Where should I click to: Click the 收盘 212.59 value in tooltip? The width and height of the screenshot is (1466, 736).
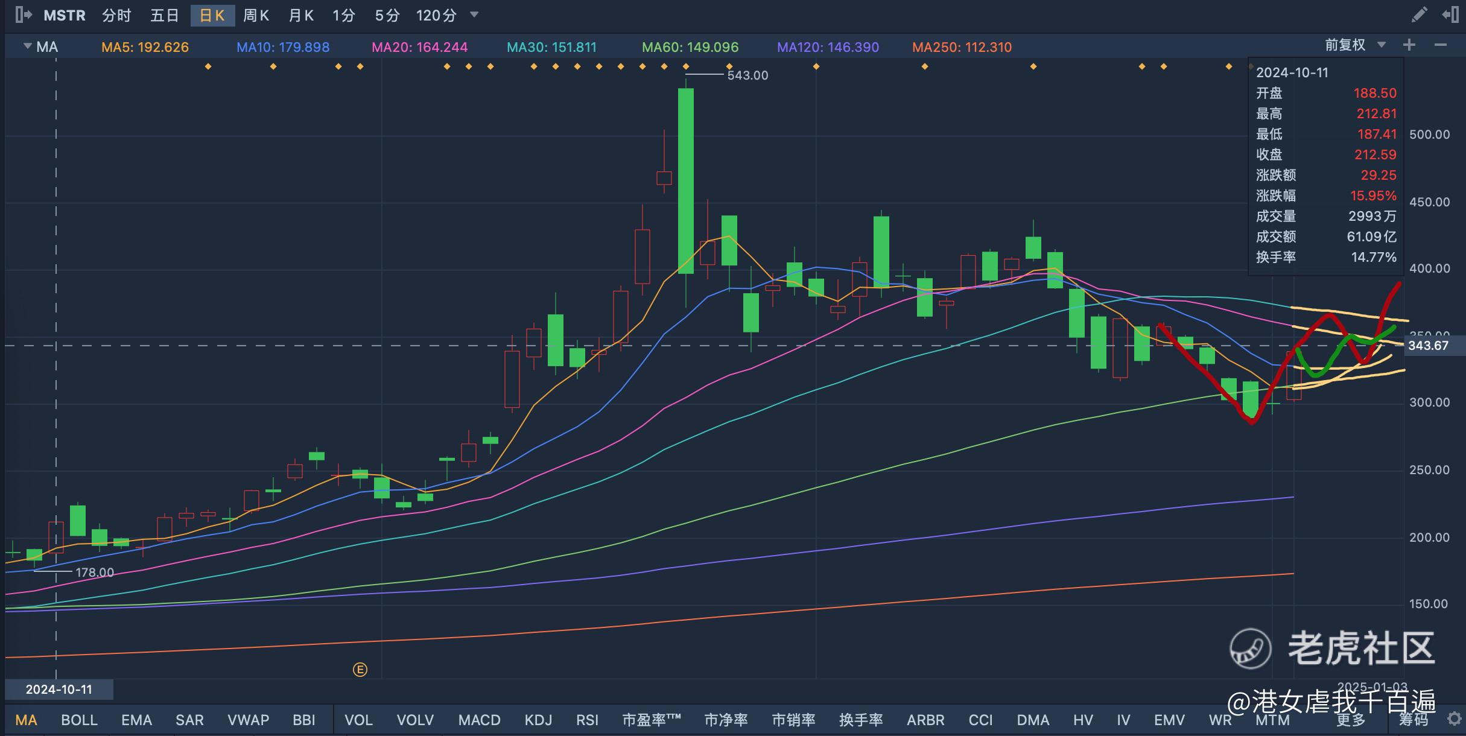pos(1376,154)
